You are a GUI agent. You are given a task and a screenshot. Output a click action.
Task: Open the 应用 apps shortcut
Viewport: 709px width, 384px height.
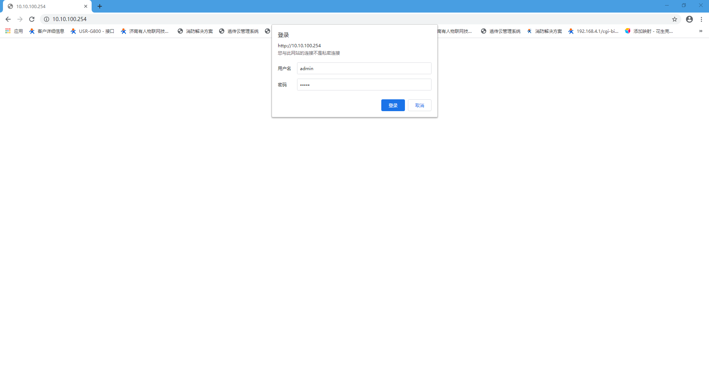14,31
